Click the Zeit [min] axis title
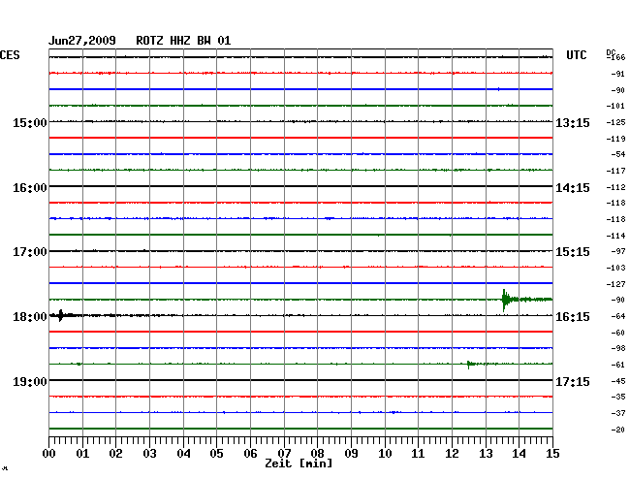630x479 pixels. (299, 463)
